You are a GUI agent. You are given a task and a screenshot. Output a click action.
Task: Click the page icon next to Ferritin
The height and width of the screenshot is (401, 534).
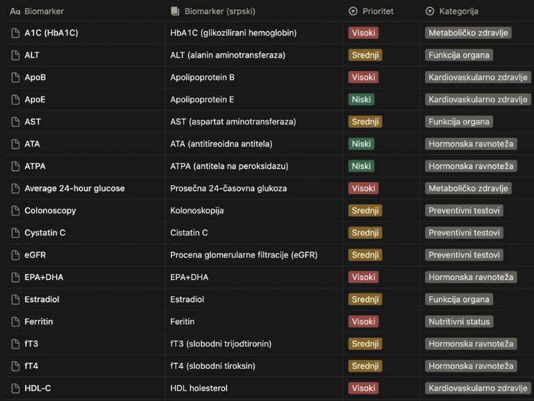pos(15,321)
